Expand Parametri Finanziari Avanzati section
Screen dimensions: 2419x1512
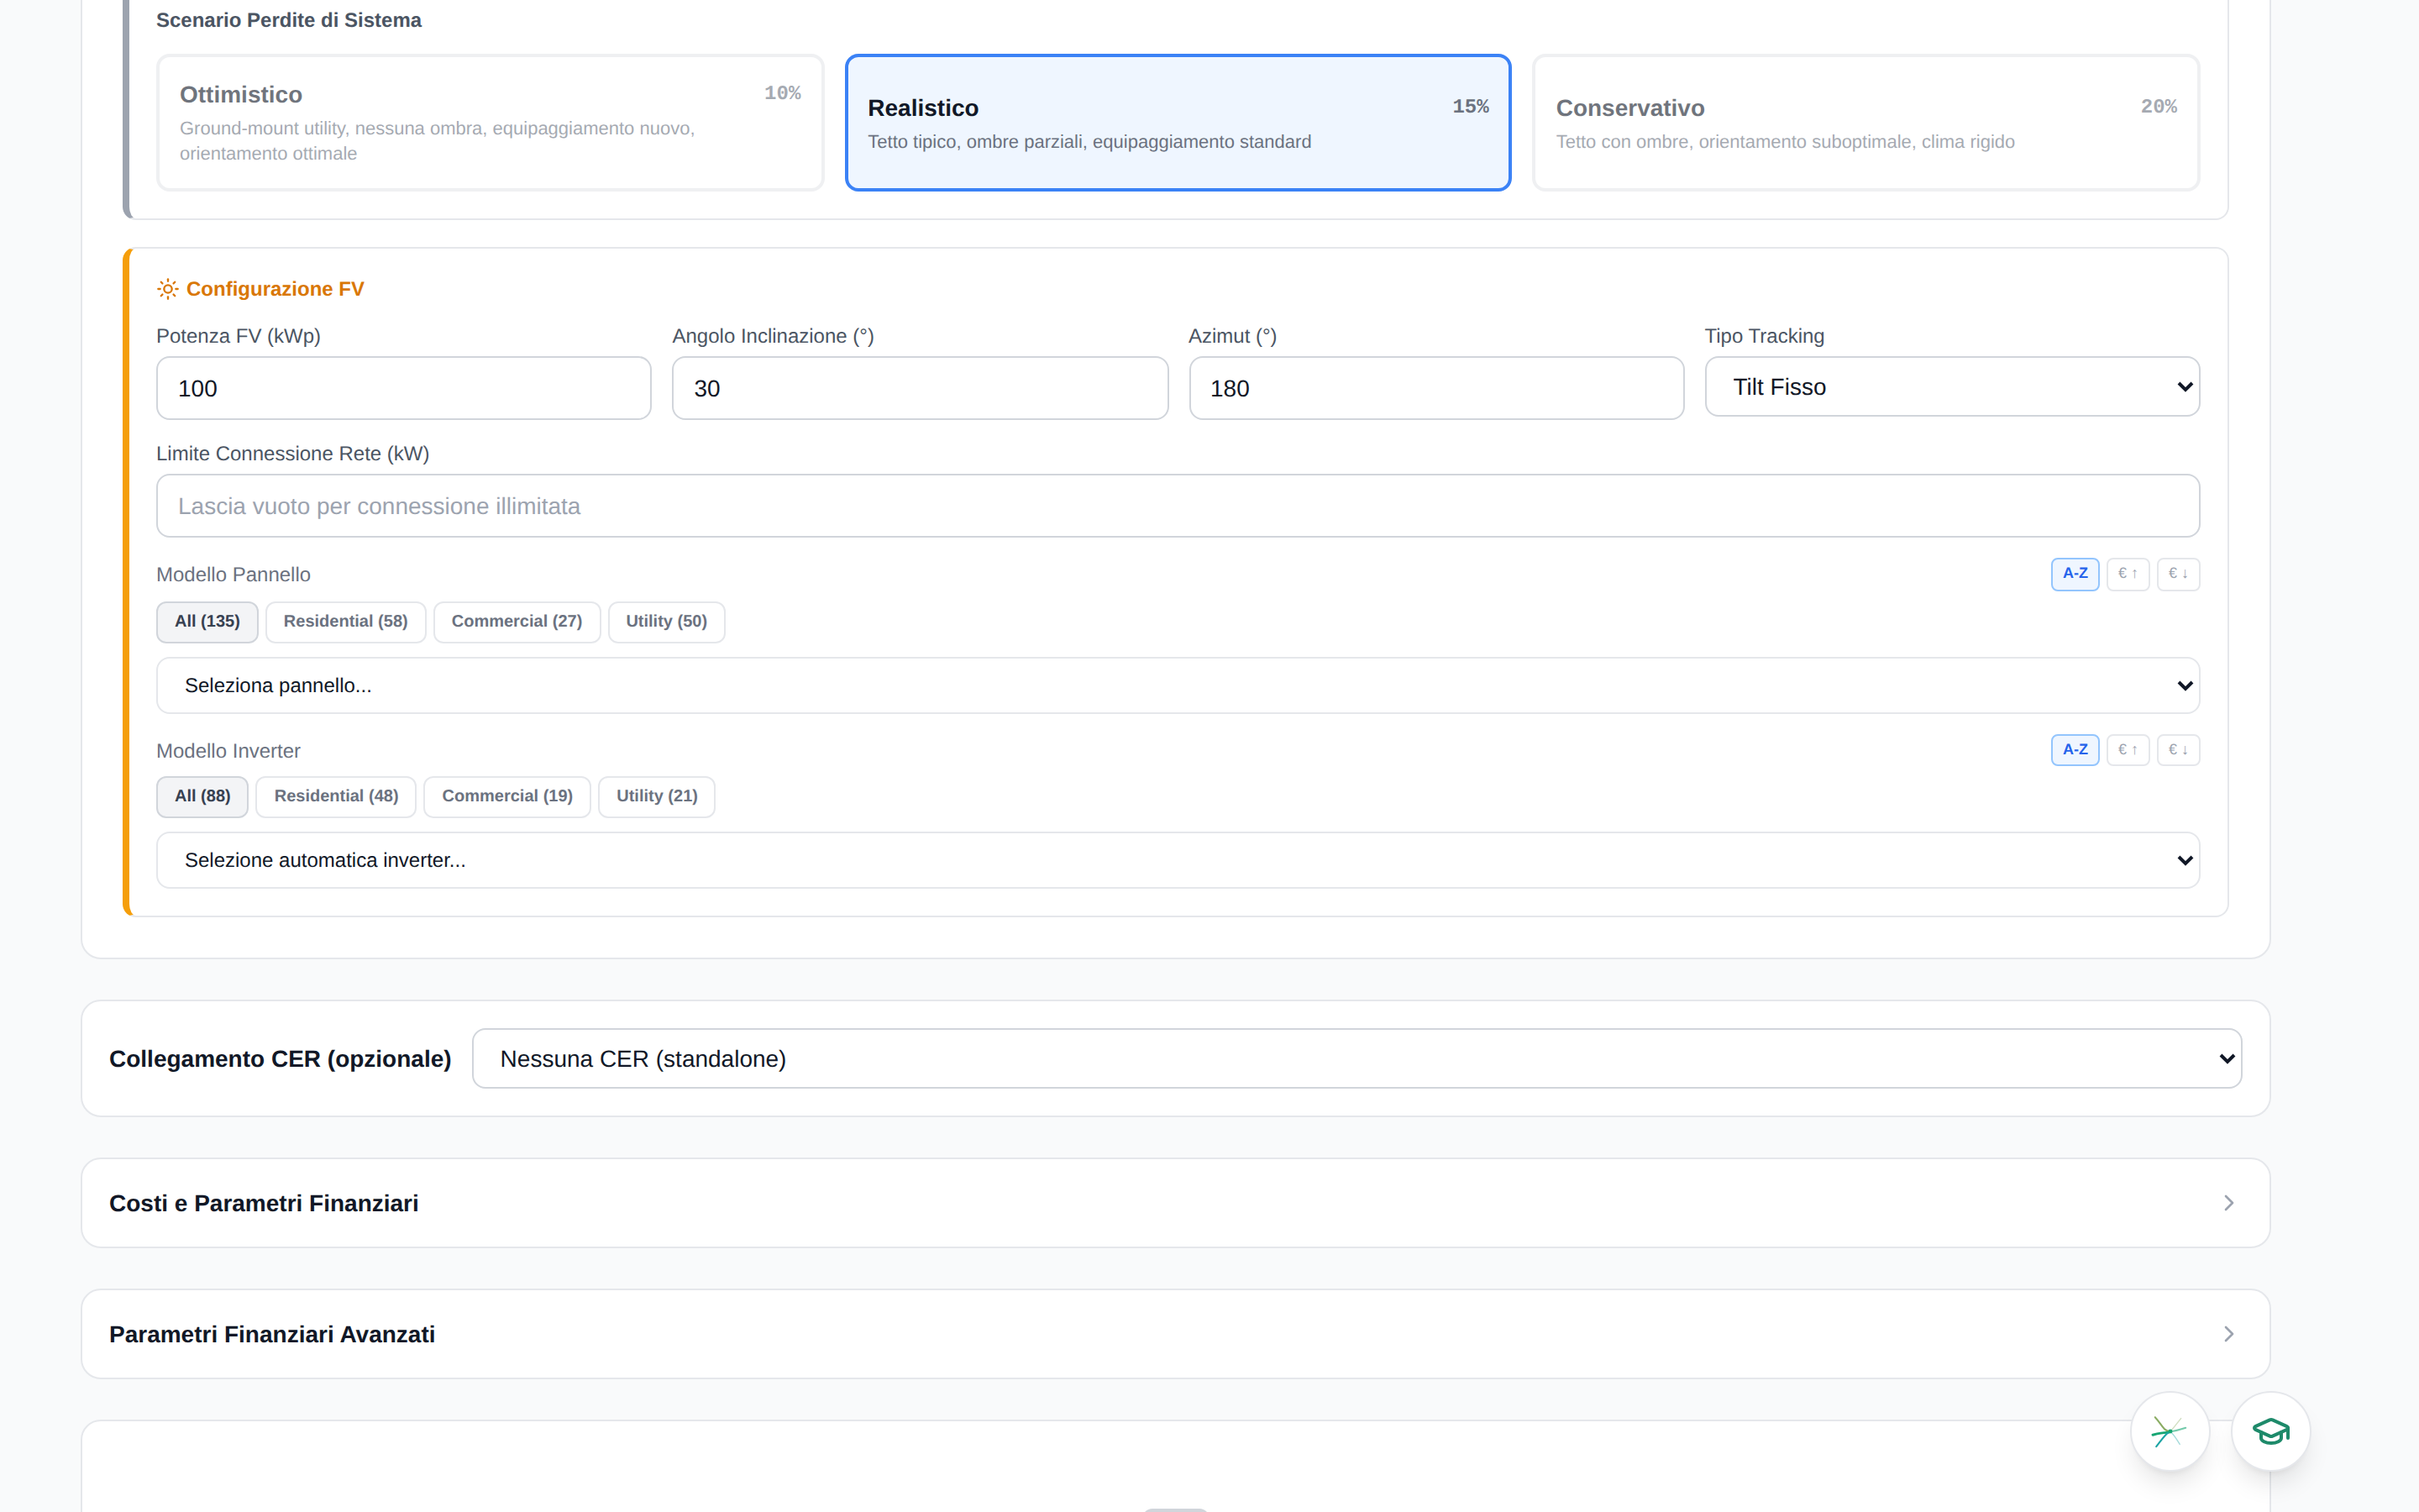(x=1176, y=1334)
